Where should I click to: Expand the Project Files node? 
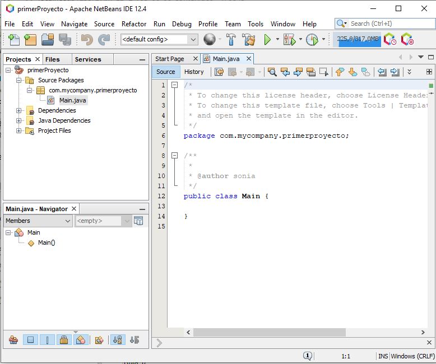tap(18, 130)
